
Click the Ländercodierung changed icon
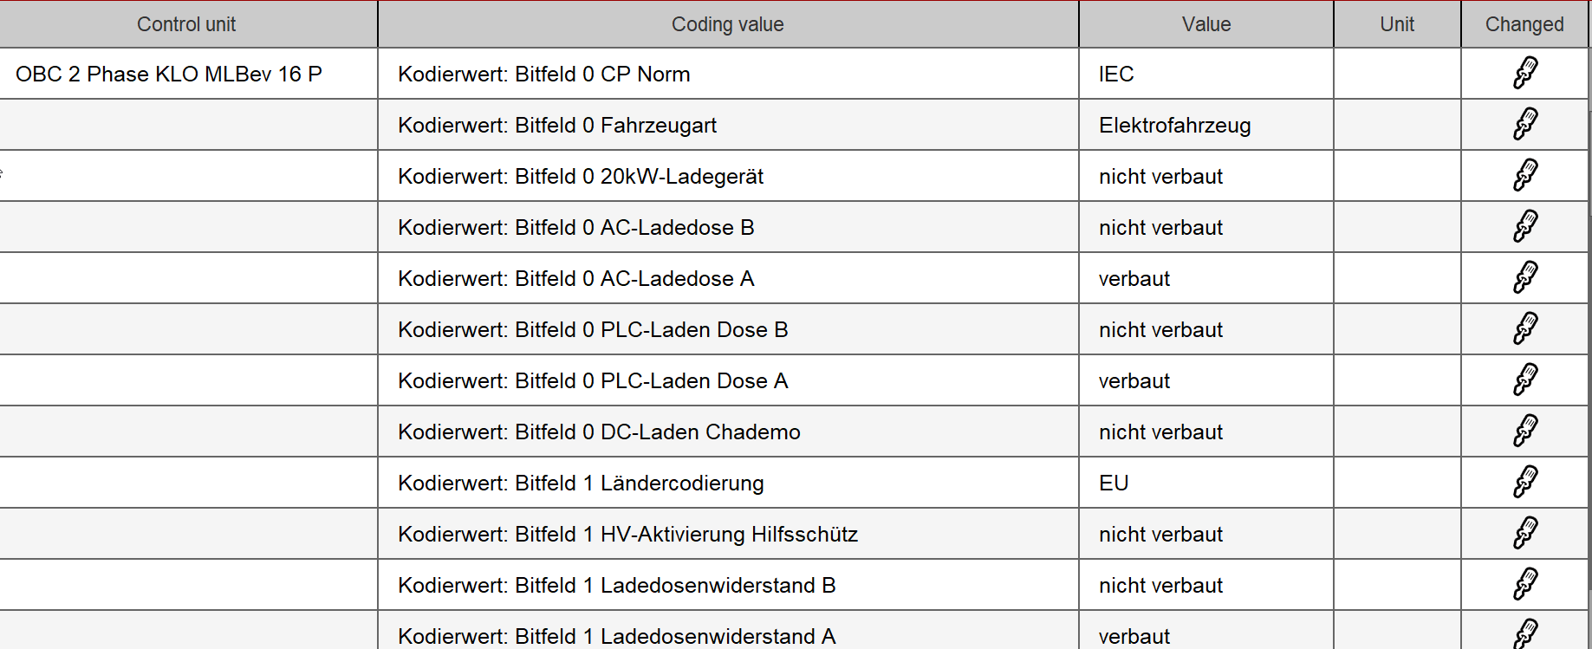[x=1525, y=483]
